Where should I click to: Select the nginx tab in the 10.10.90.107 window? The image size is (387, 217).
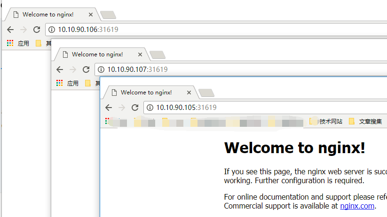96,54
